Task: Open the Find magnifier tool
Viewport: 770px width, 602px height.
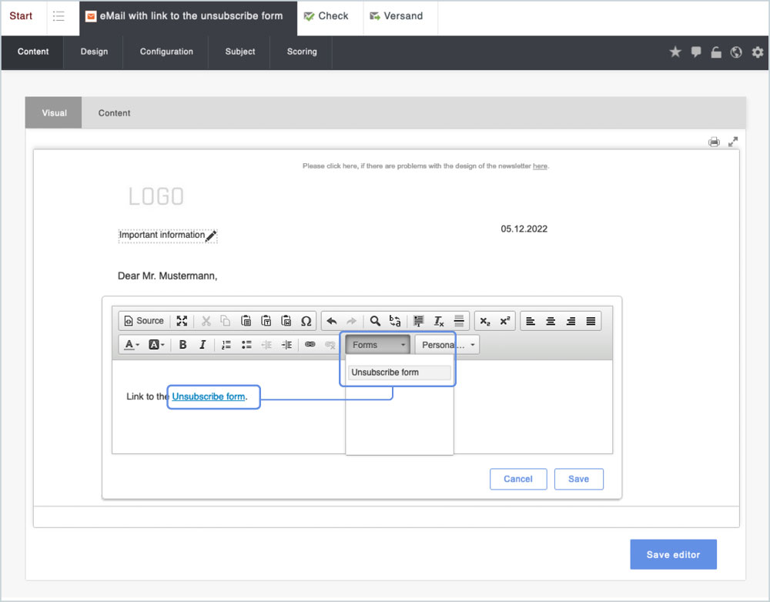Action: (375, 321)
